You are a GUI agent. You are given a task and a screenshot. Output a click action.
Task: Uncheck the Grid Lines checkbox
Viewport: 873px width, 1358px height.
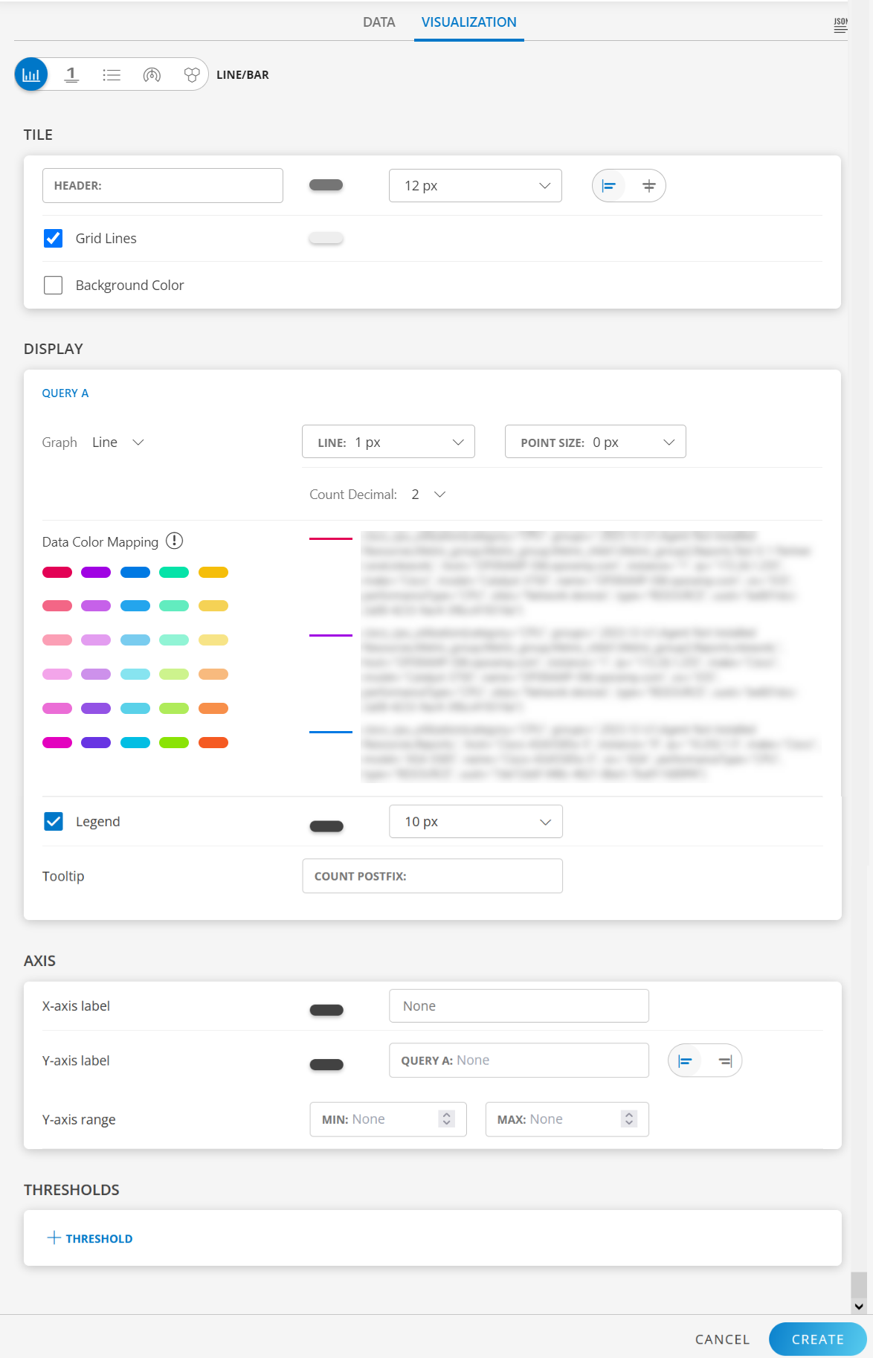click(x=54, y=239)
